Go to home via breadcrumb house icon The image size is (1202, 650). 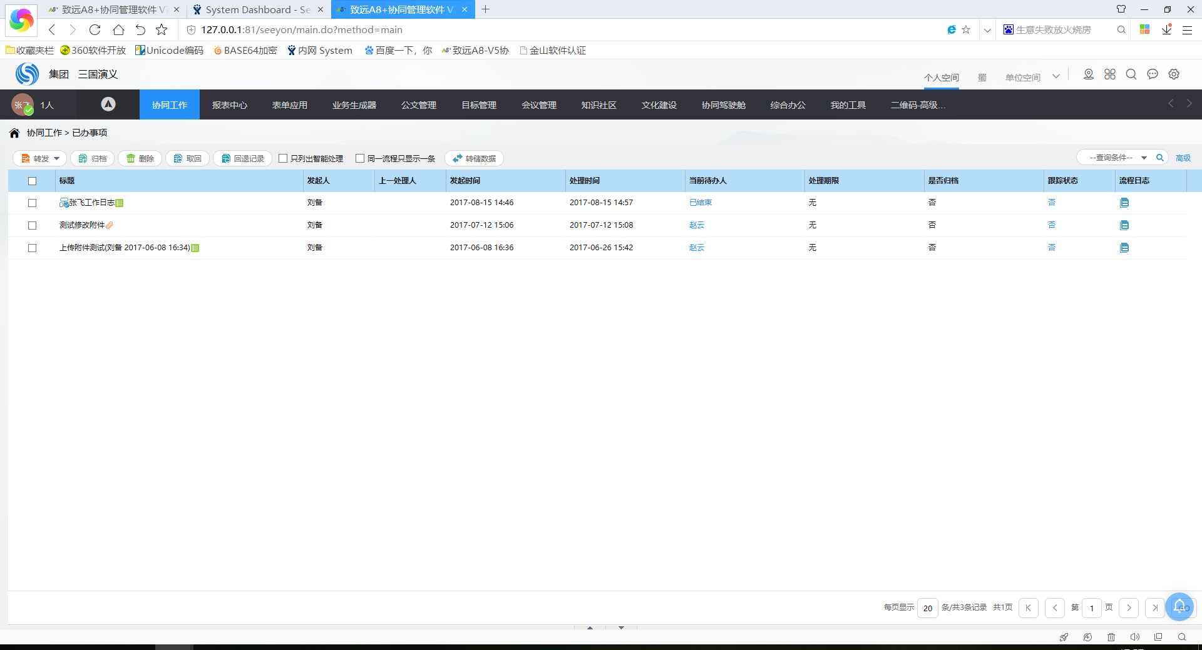click(14, 133)
